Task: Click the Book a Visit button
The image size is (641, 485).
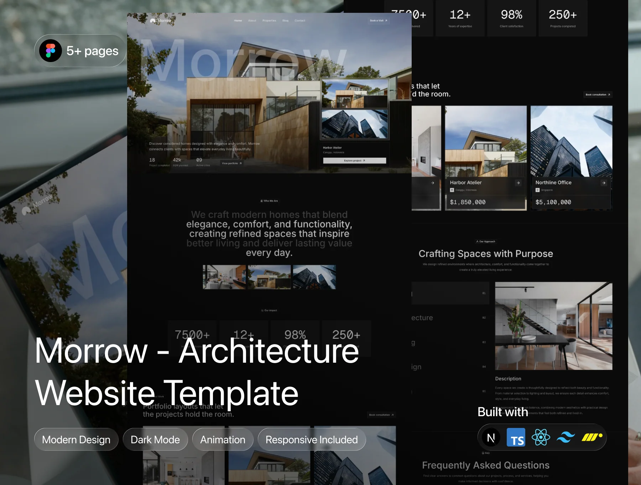Action: (379, 21)
